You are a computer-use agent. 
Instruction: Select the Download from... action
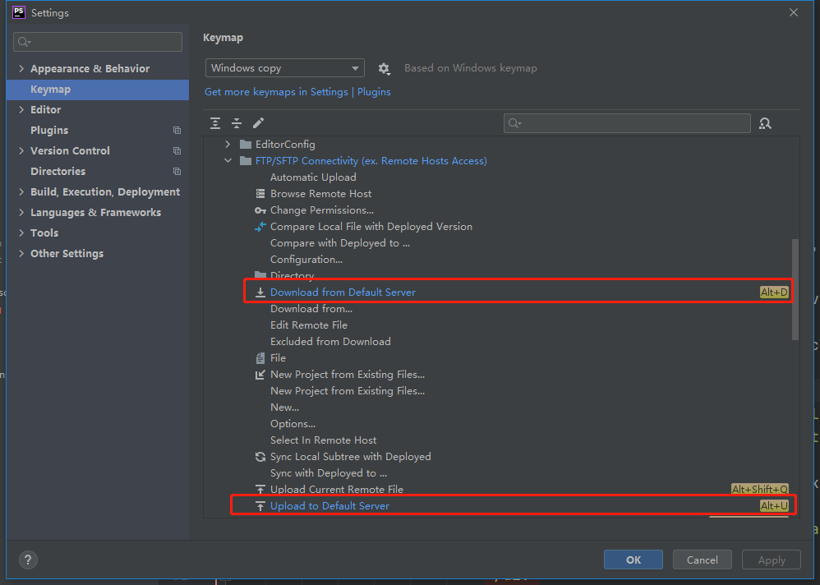[311, 308]
